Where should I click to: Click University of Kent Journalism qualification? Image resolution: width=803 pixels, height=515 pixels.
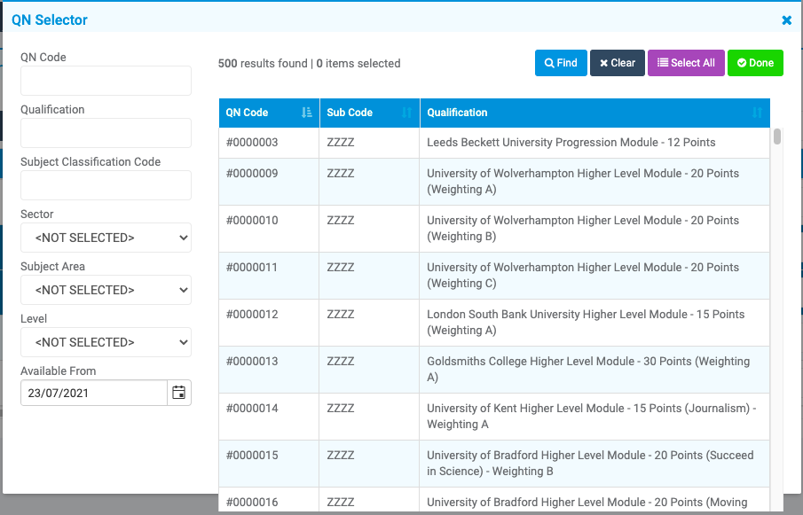pos(592,417)
